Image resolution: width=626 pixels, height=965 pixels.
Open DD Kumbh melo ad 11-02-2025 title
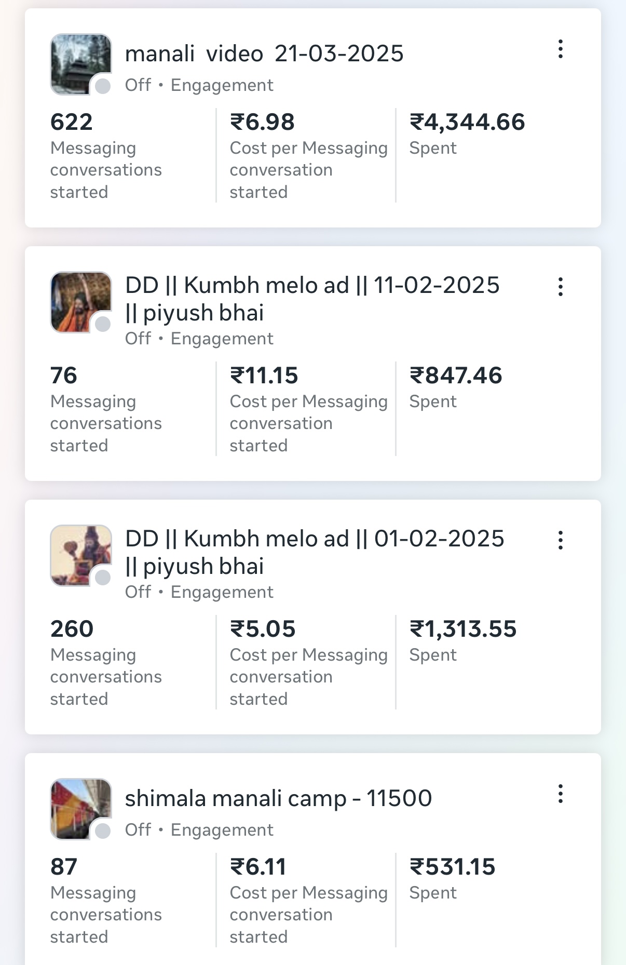click(312, 299)
